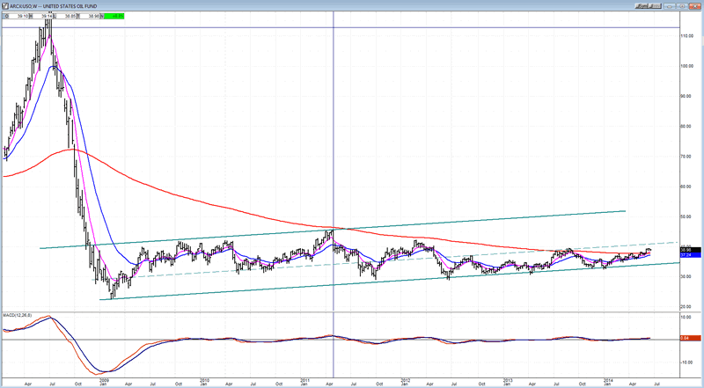Click the 2011 label on time axis
The height and width of the screenshot is (388, 704).
pyautogui.click(x=304, y=381)
